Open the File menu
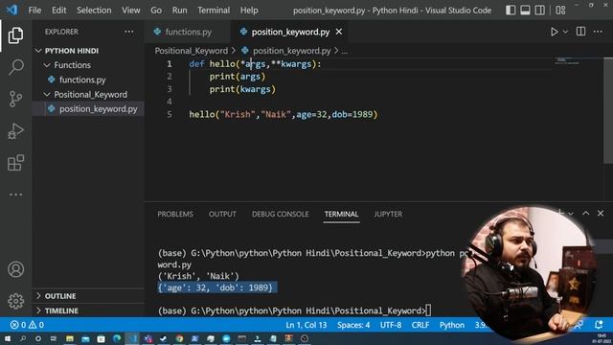613x345 pixels. [34, 11]
